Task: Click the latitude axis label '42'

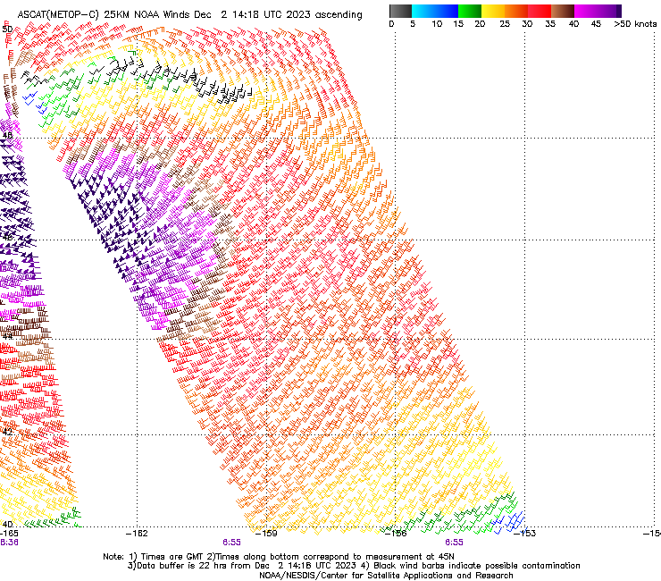Action: point(7,432)
